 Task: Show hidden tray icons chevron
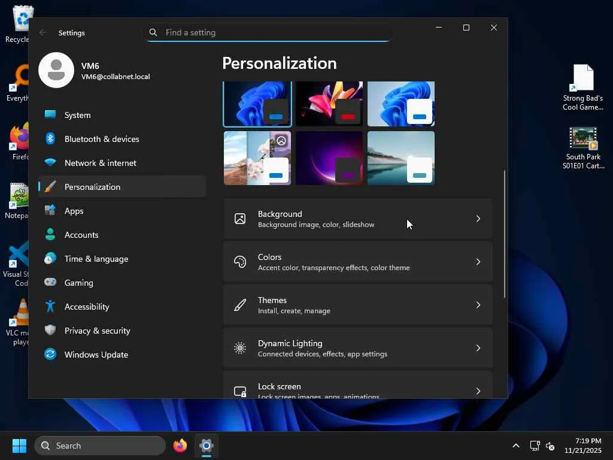[516, 446]
